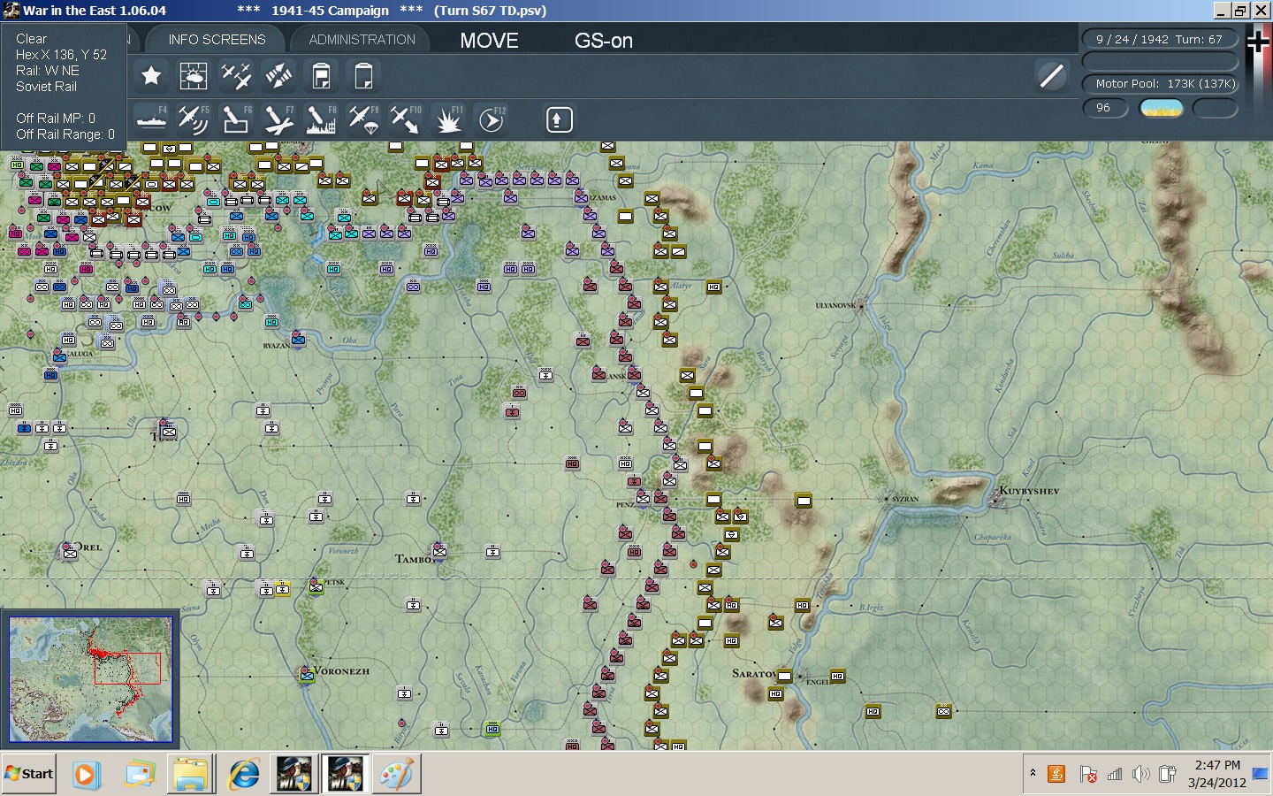
Task: Switch to the ADMINISTRATION tab
Action: [x=362, y=40]
